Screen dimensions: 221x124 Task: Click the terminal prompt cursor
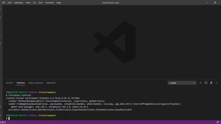(x=9, y=118)
